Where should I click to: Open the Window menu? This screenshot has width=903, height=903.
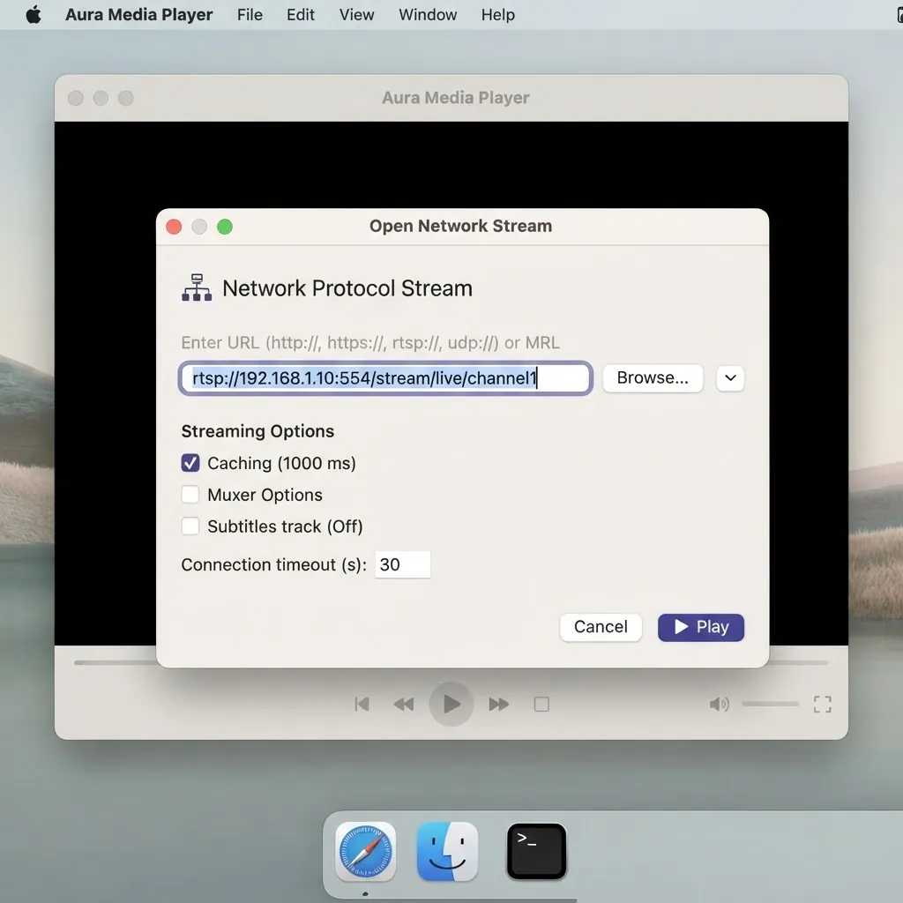[x=428, y=14]
